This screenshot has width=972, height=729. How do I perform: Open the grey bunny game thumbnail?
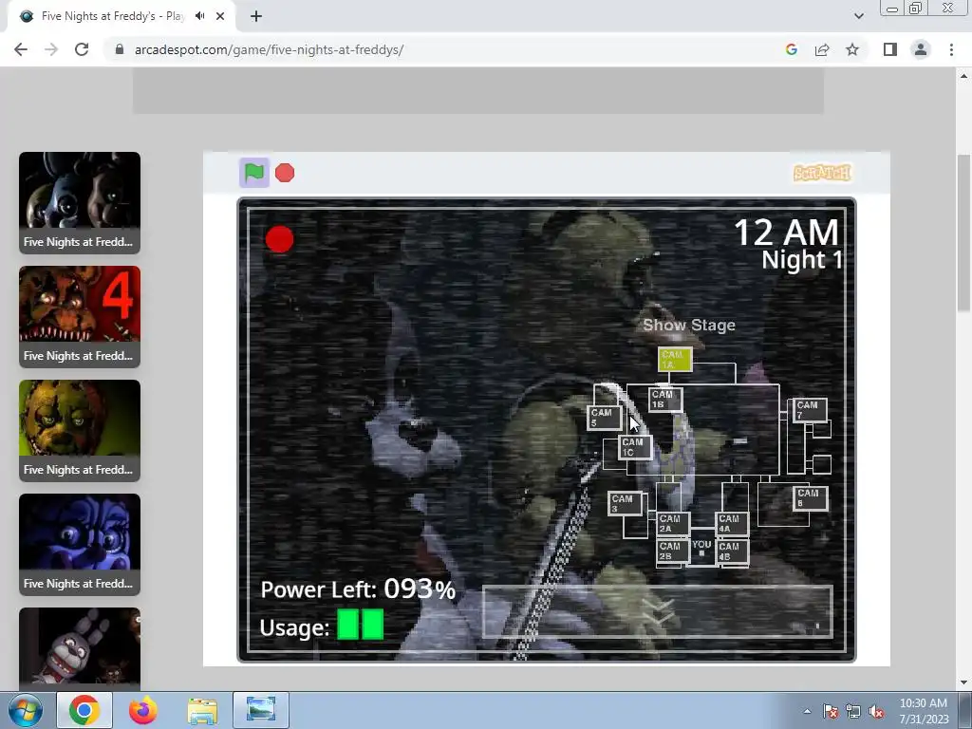tap(80, 648)
